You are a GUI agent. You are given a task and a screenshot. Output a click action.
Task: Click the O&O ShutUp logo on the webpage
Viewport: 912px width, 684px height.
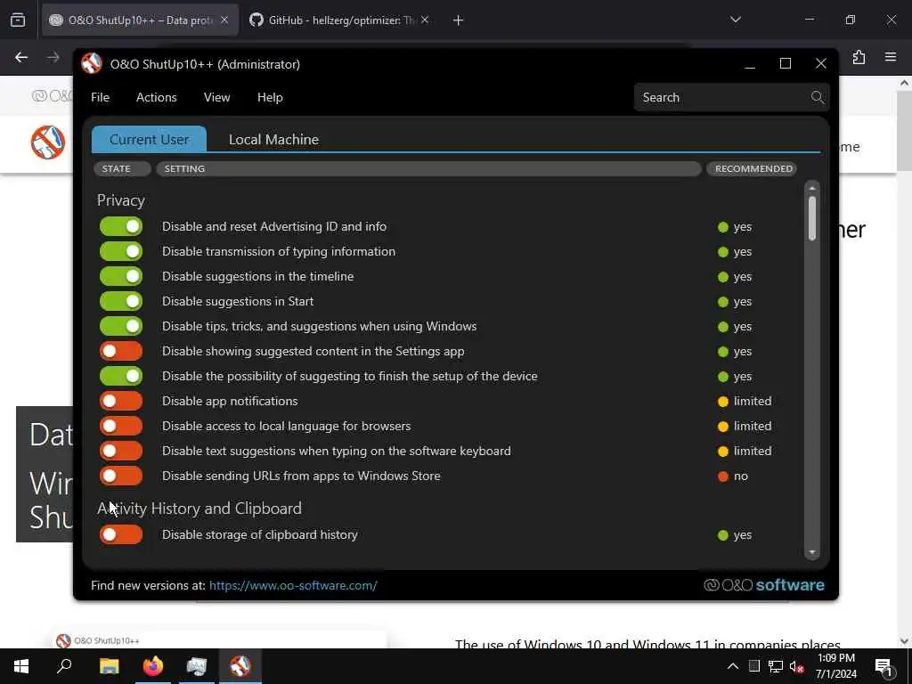click(x=48, y=142)
